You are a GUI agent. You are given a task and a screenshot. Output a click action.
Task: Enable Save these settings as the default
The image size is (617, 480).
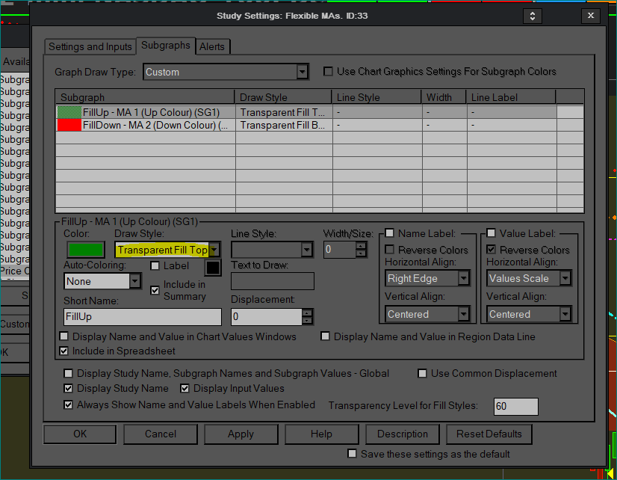[x=353, y=454]
